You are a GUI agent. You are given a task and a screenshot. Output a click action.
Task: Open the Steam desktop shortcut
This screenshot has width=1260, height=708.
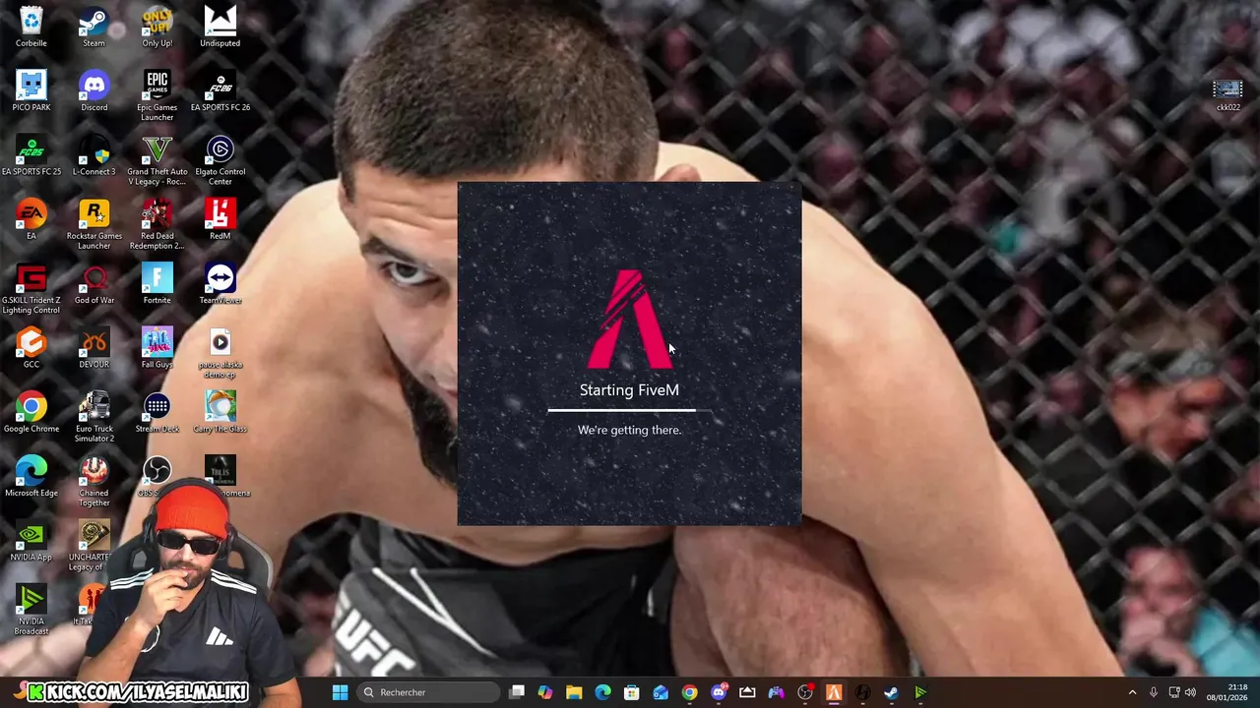[94, 27]
